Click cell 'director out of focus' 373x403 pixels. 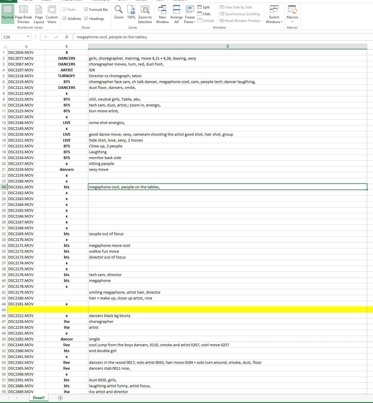(x=227, y=257)
